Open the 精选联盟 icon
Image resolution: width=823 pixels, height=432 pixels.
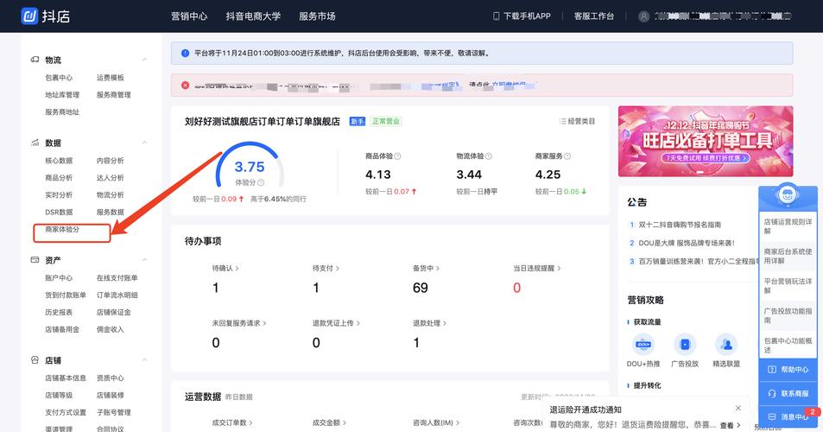click(x=726, y=345)
